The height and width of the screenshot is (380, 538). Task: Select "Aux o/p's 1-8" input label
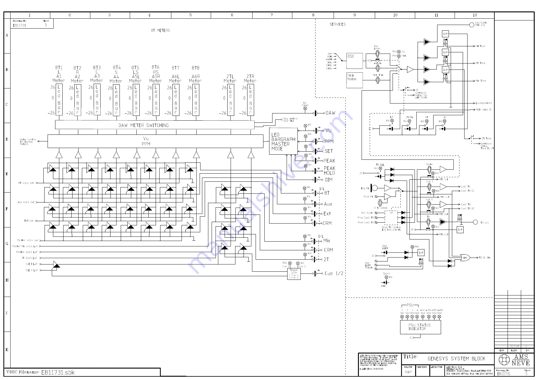[26, 202]
